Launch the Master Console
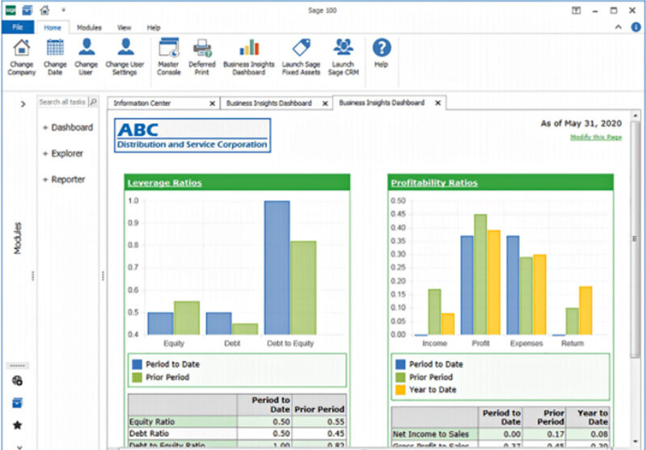The width and height of the screenshot is (646, 450). tap(169, 56)
